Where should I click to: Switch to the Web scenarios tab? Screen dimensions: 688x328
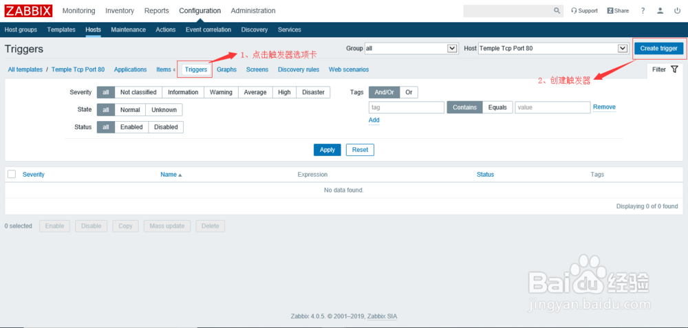click(x=349, y=69)
